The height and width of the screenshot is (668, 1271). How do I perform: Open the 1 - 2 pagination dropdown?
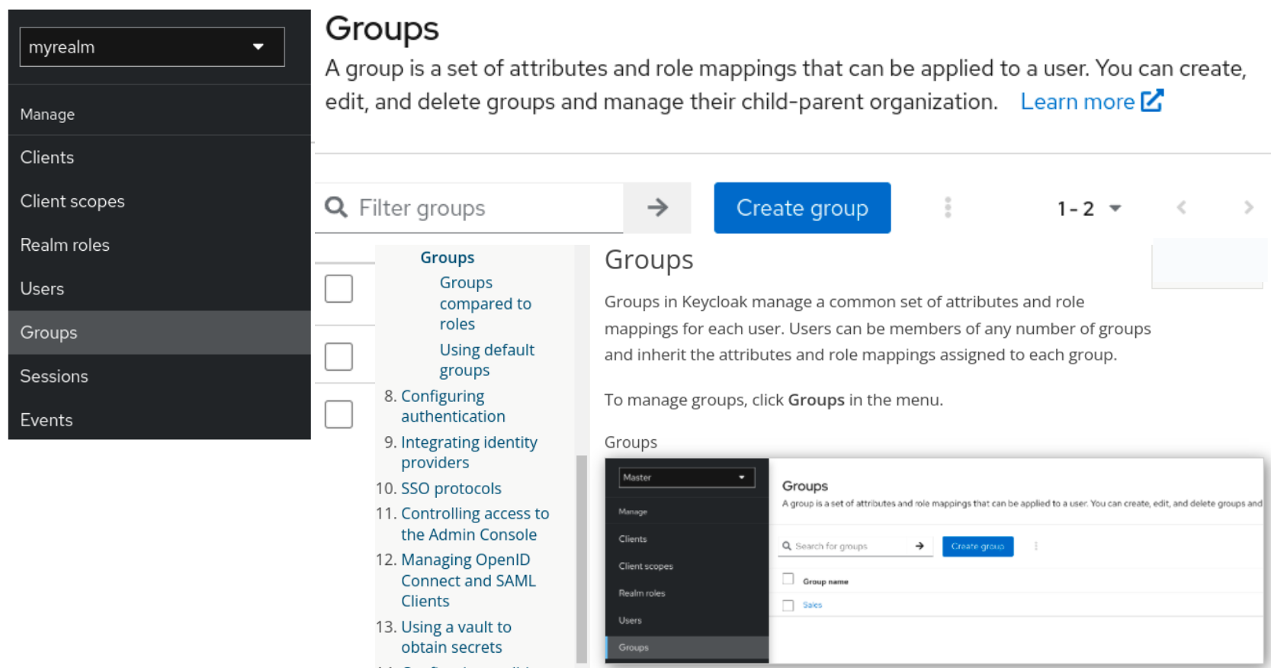1089,208
